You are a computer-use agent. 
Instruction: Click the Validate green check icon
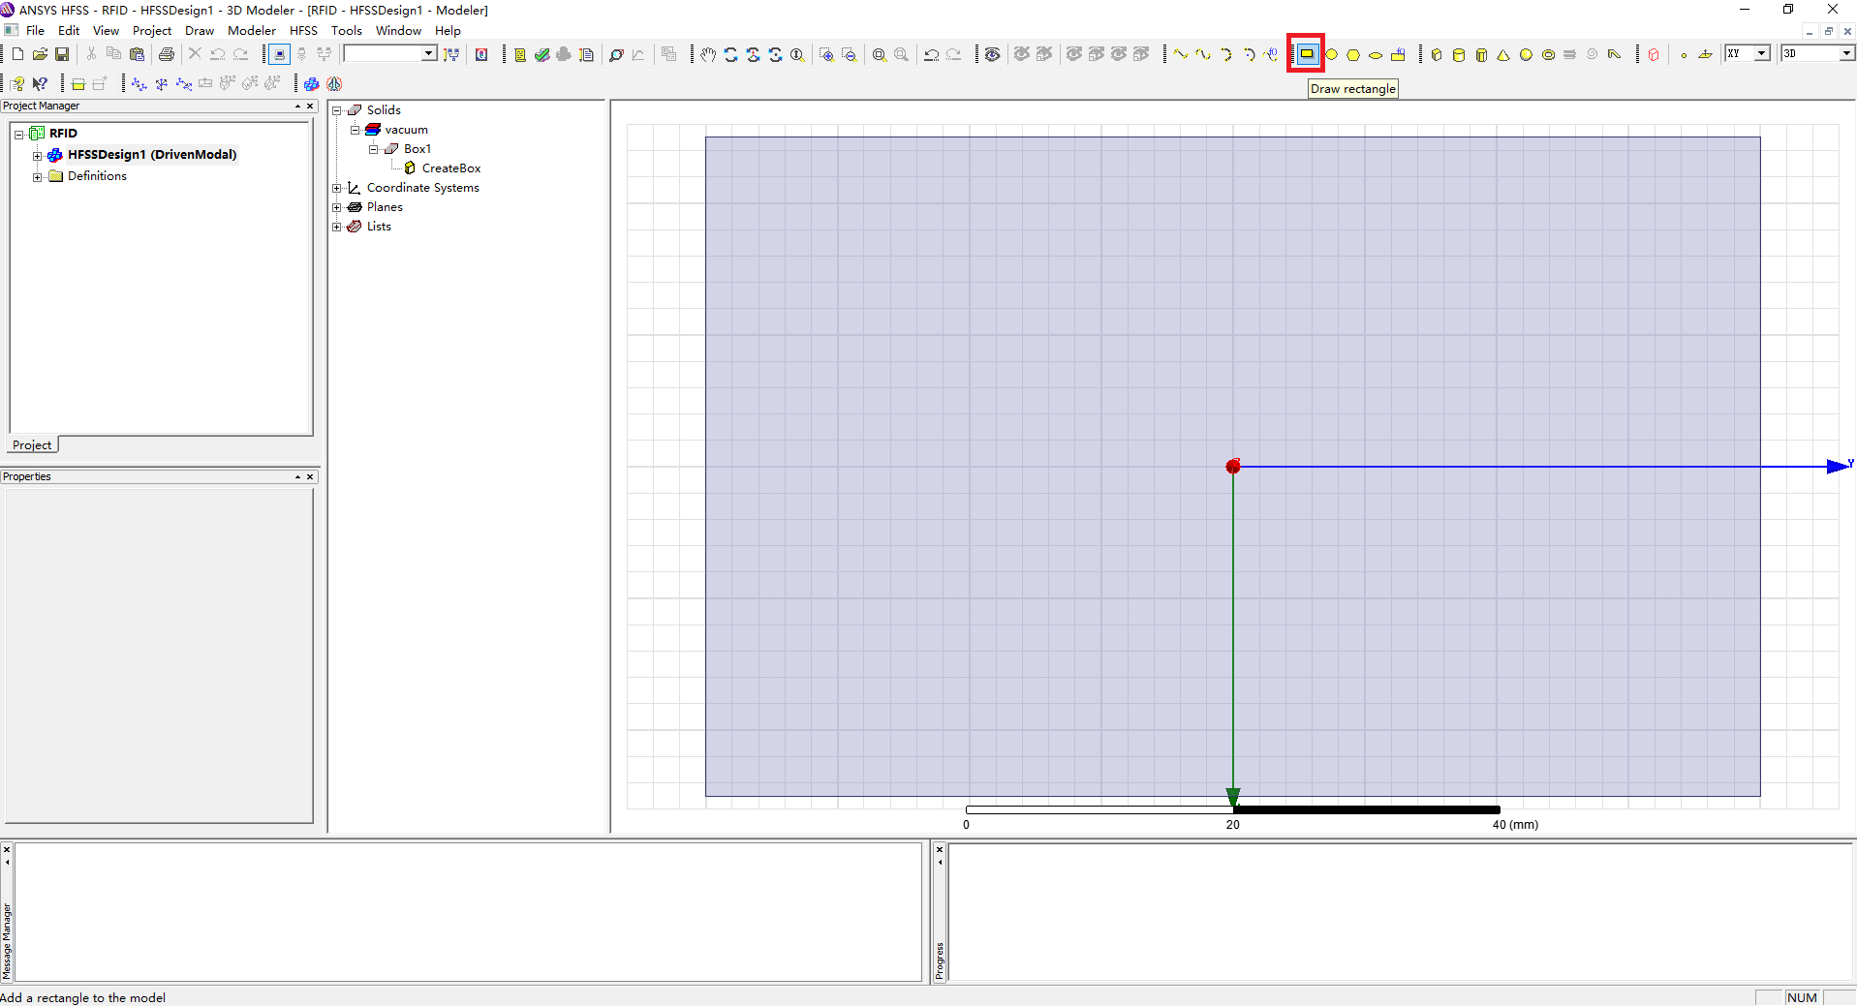[x=542, y=55]
